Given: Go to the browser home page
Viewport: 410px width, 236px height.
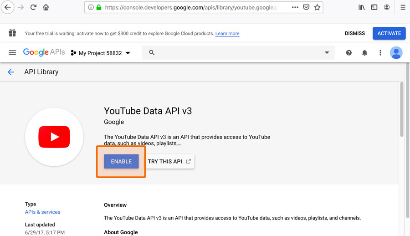Looking at the screenshot, I should click(46, 7).
